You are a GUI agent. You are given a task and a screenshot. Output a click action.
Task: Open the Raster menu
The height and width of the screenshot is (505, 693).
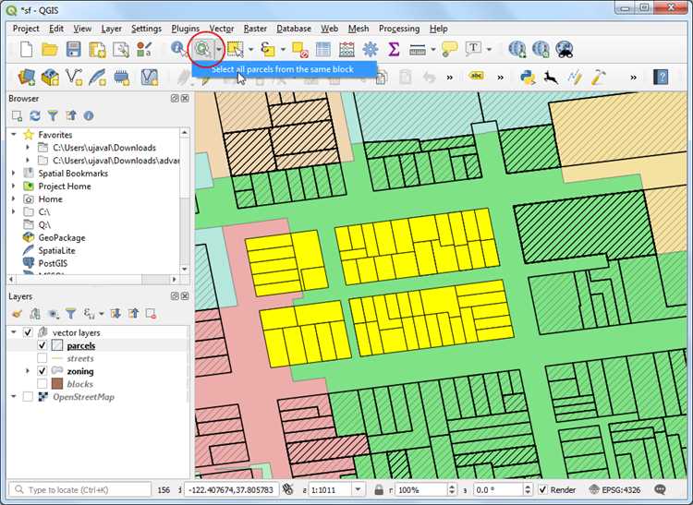[x=255, y=29]
